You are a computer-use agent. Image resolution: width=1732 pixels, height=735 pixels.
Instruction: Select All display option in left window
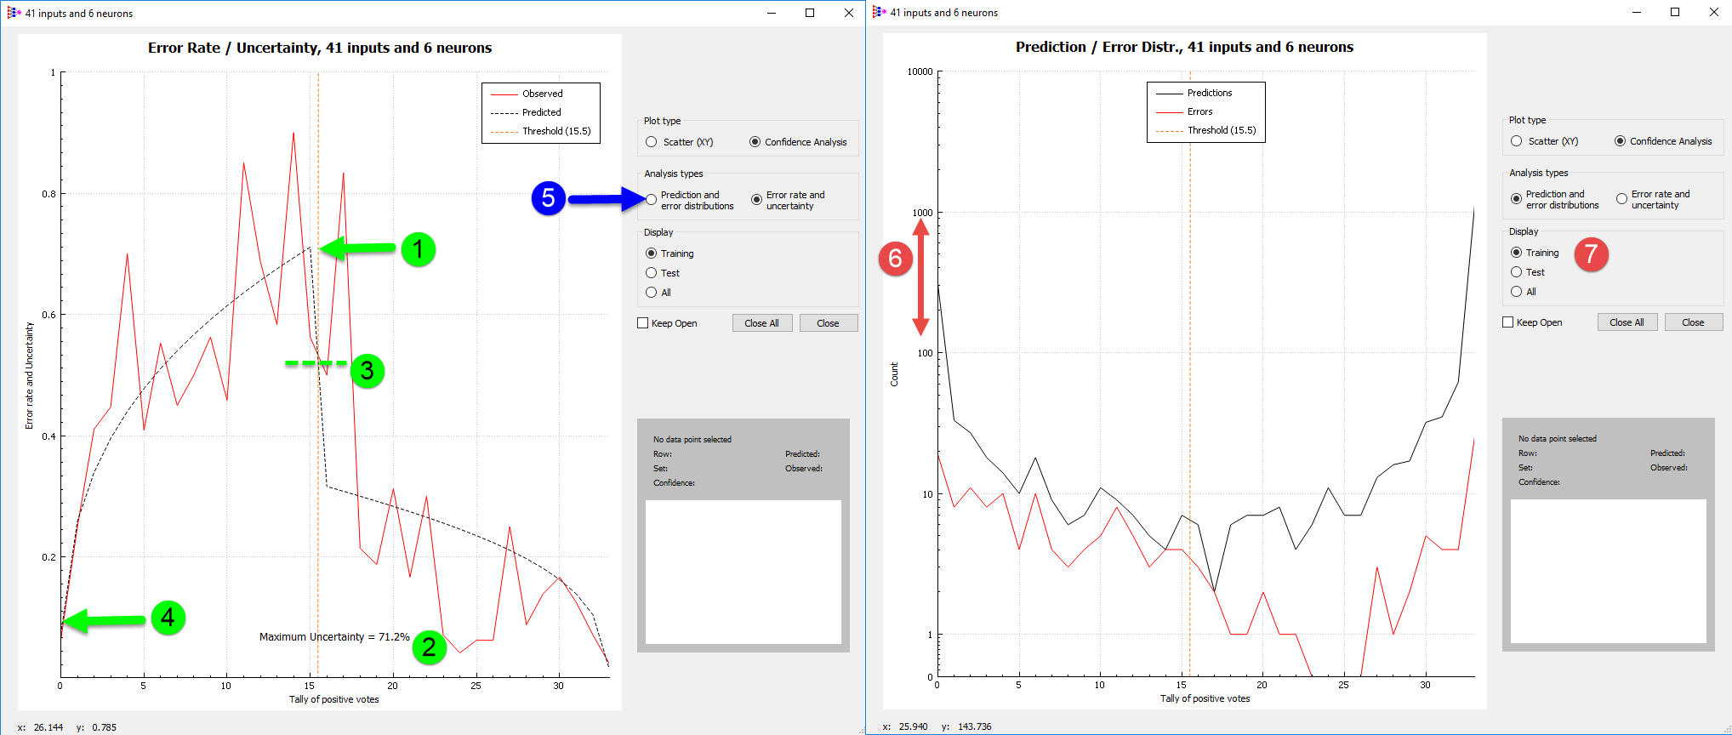coord(652,293)
